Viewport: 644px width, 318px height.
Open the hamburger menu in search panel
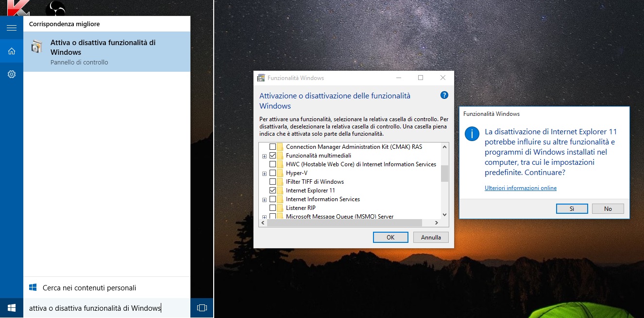12,28
